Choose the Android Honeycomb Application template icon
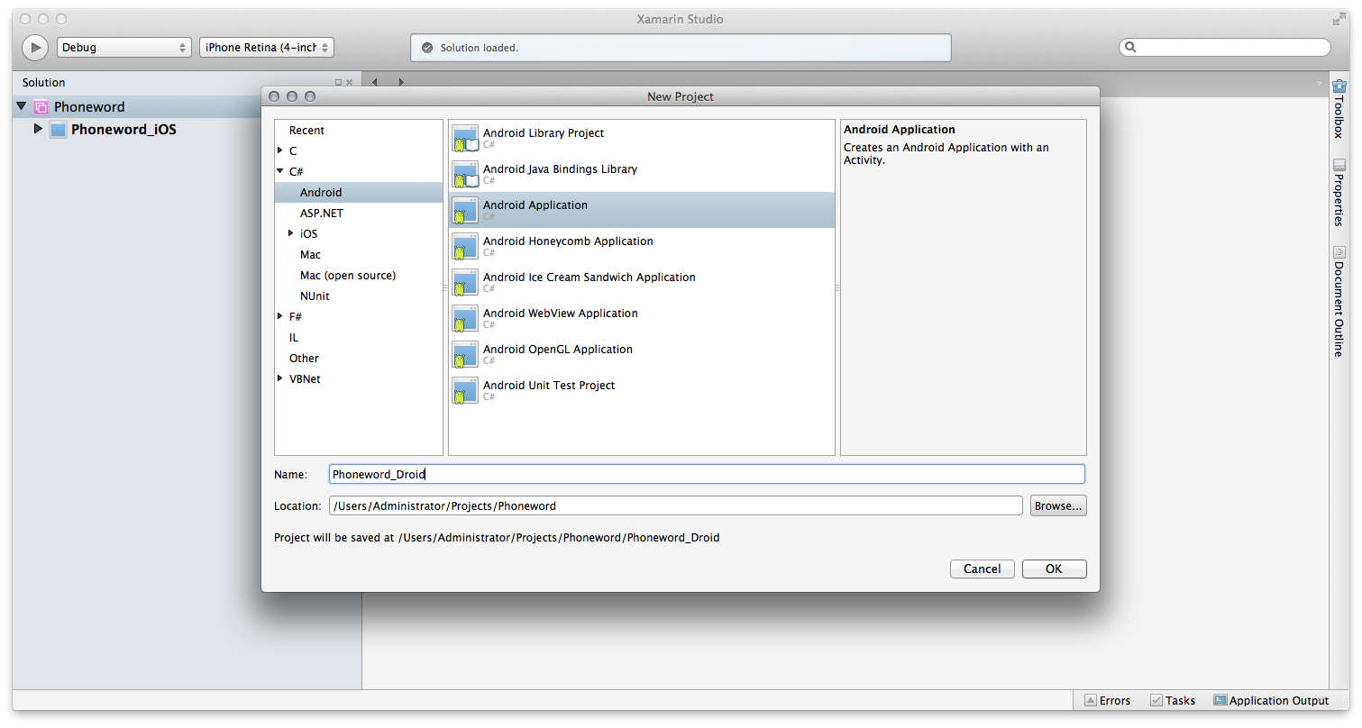The width and height of the screenshot is (1362, 728). click(465, 246)
